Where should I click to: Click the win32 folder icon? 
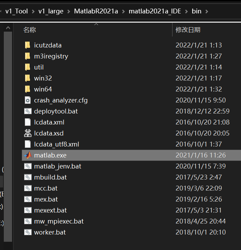coord(28,78)
